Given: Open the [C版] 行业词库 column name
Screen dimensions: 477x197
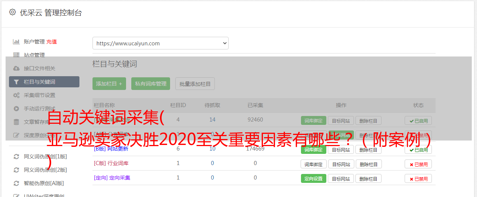Looking at the screenshot, I should pos(111,163).
